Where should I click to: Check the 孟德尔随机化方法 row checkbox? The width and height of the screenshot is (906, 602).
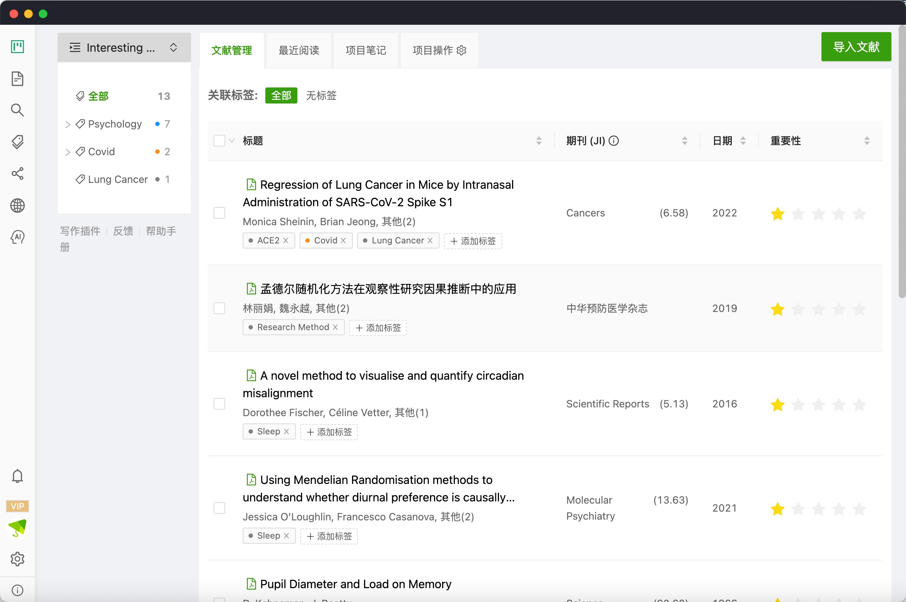coord(219,308)
